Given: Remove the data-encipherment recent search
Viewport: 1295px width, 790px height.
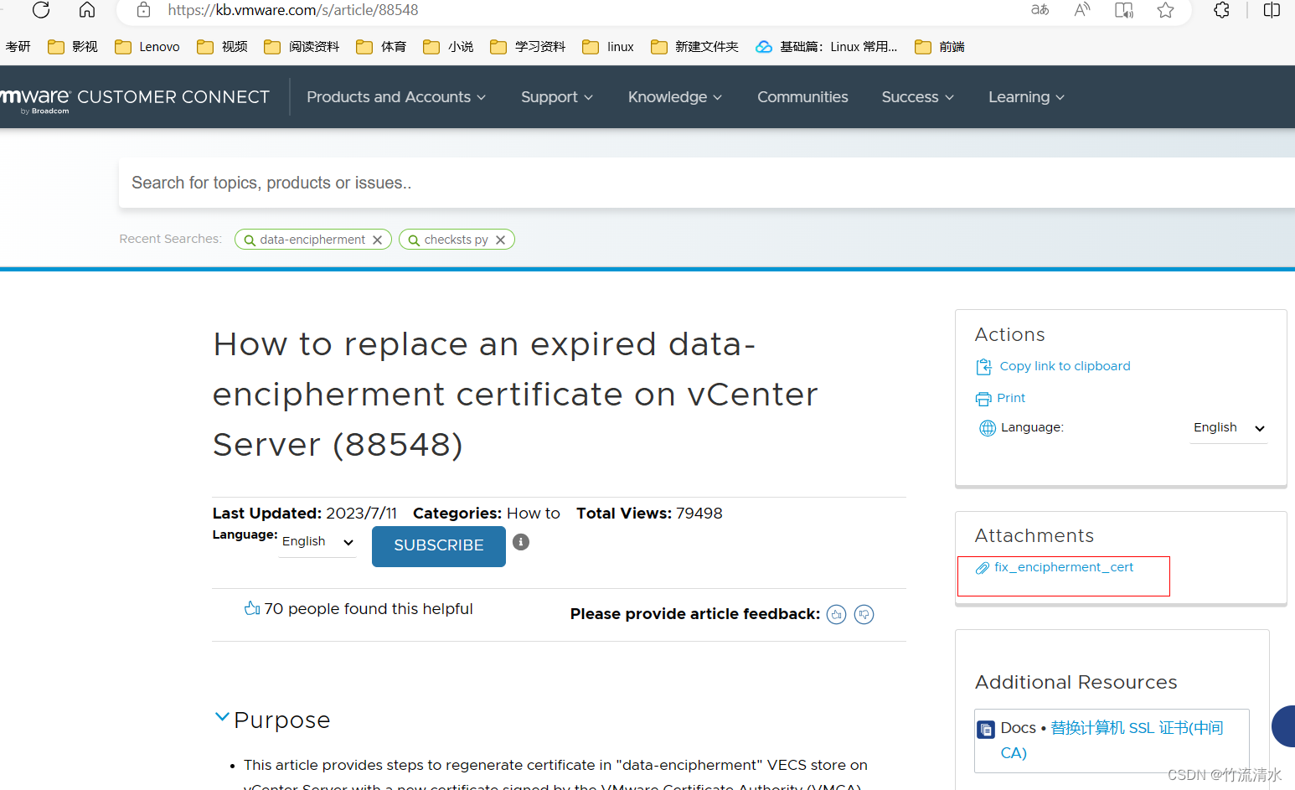Looking at the screenshot, I should [377, 240].
